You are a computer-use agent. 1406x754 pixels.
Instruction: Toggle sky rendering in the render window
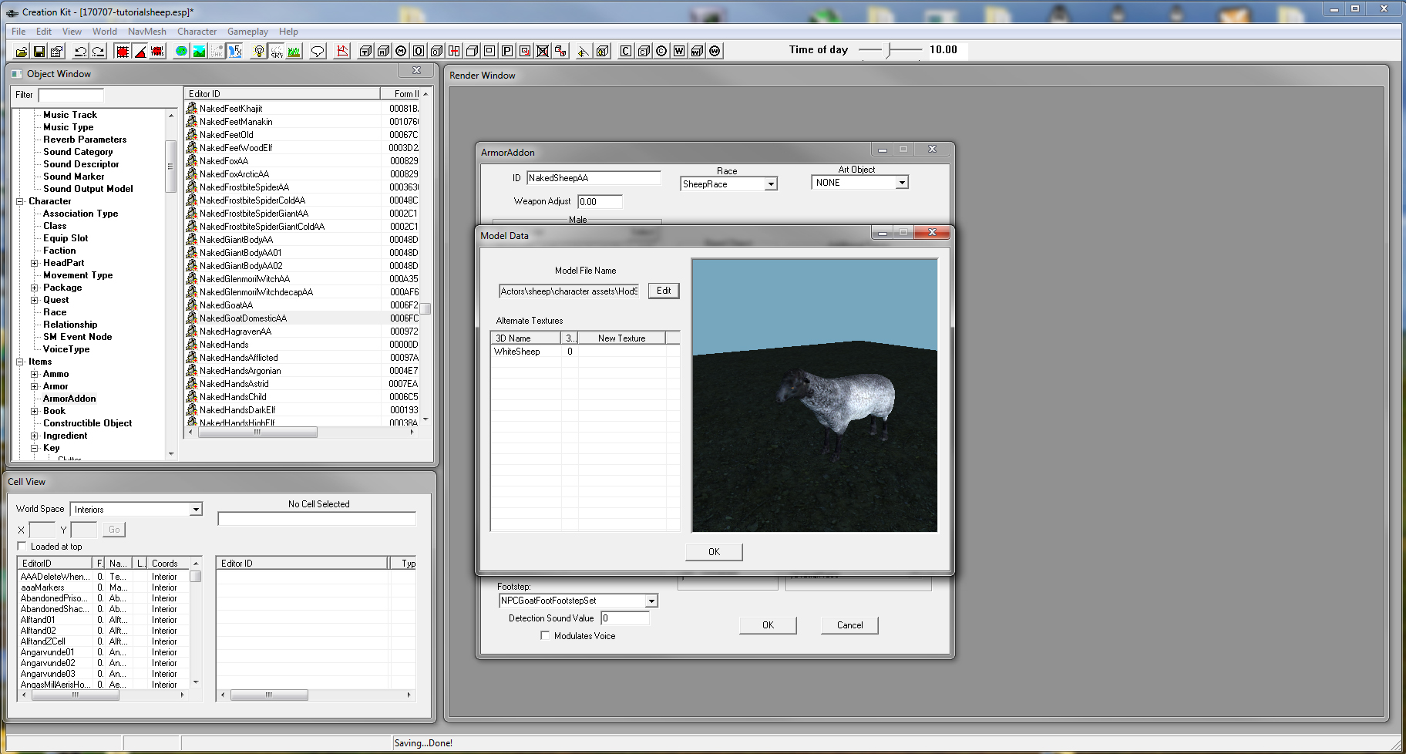tap(275, 51)
